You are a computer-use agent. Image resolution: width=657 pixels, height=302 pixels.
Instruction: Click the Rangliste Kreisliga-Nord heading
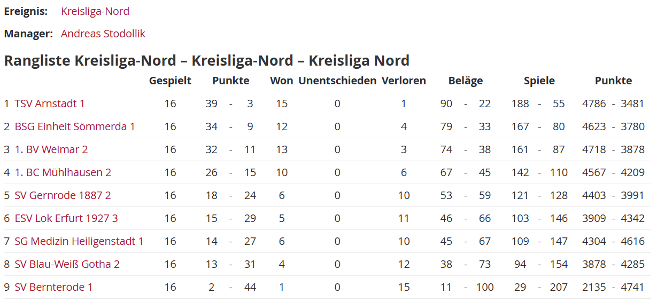point(206,60)
